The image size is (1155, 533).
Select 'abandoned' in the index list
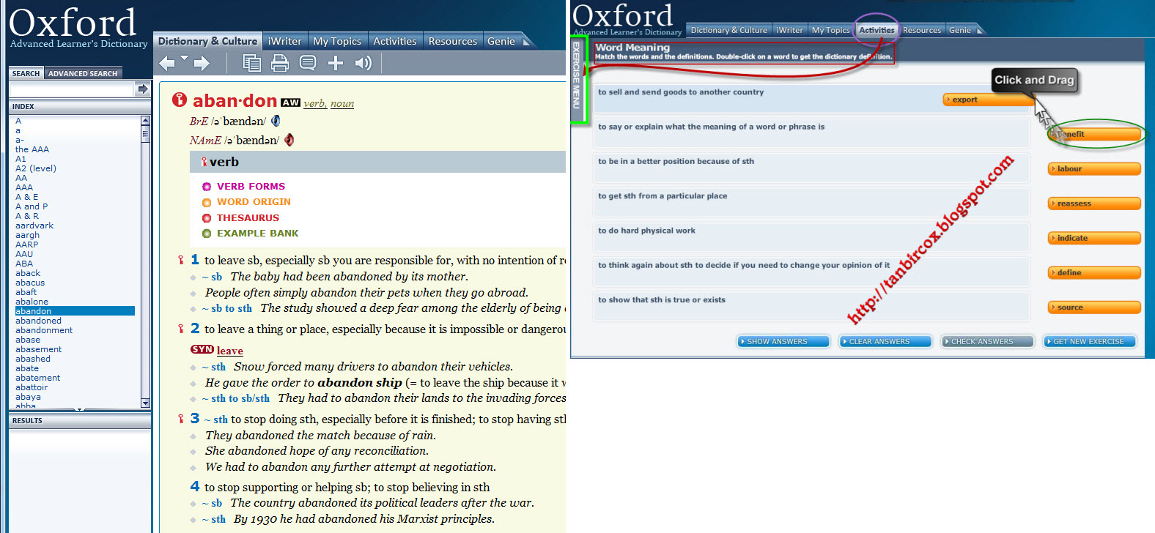click(x=38, y=321)
